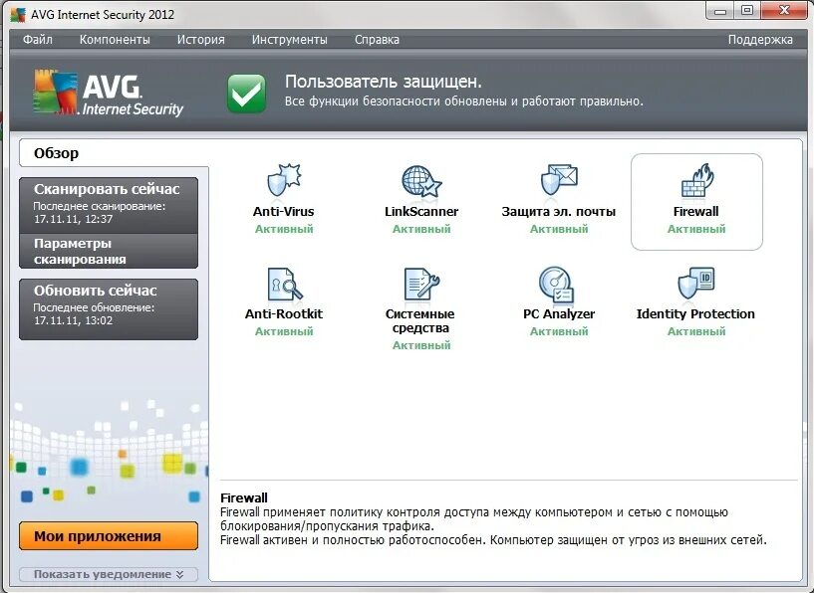Select the Обзор overview tab
Image resolution: width=814 pixels, height=593 pixels.
(x=114, y=153)
